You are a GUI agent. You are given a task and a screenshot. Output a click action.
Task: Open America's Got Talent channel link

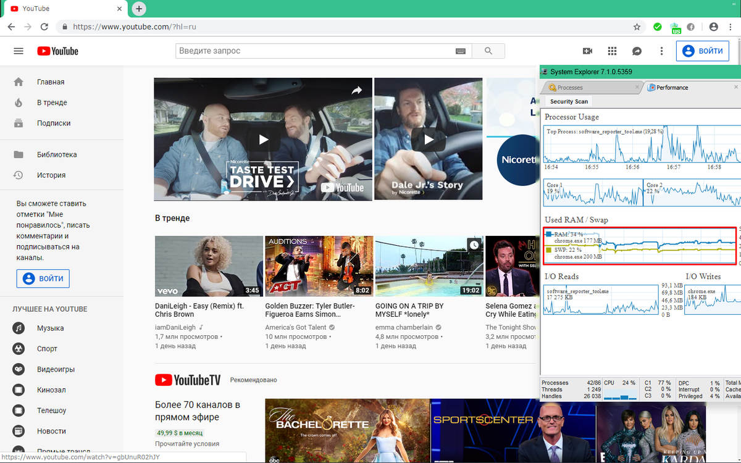tap(296, 327)
